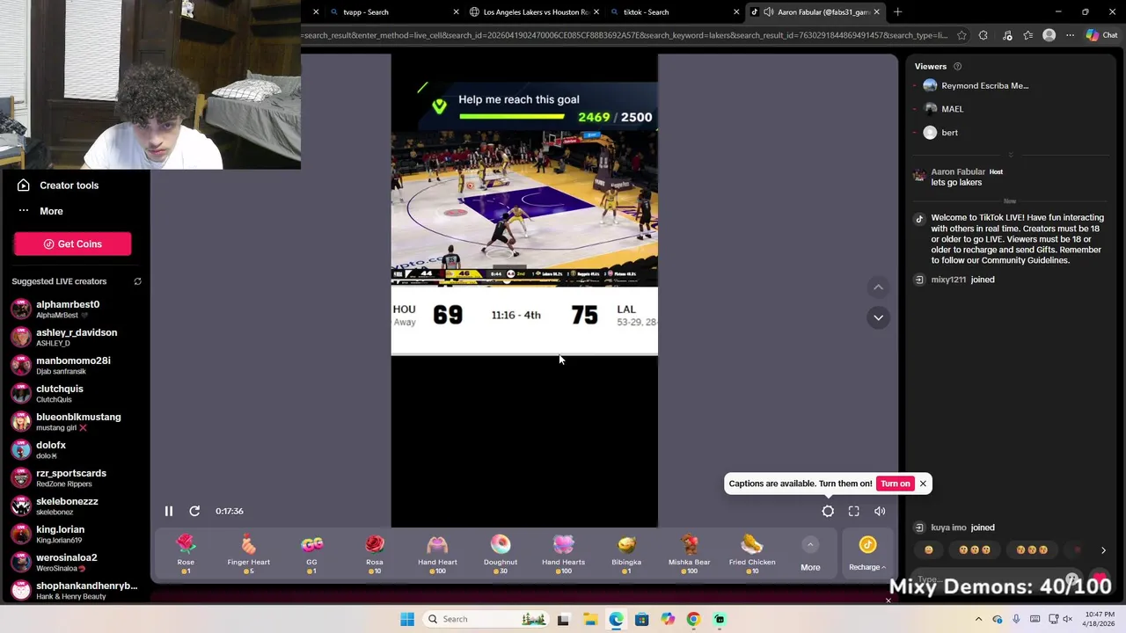The image size is (1126, 633).
Task: Open blueonblkmustang live creator
Action: click(x=74, y=422)
